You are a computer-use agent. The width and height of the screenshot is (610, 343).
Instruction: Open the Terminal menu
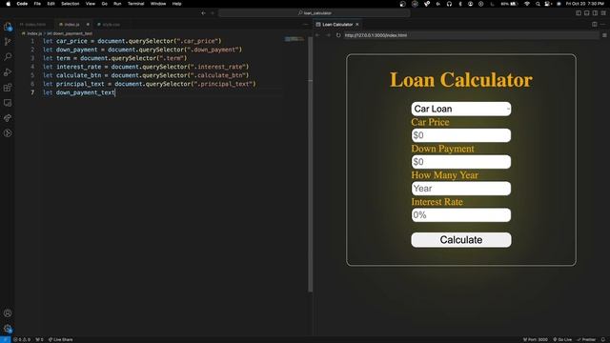click(135, 4)
